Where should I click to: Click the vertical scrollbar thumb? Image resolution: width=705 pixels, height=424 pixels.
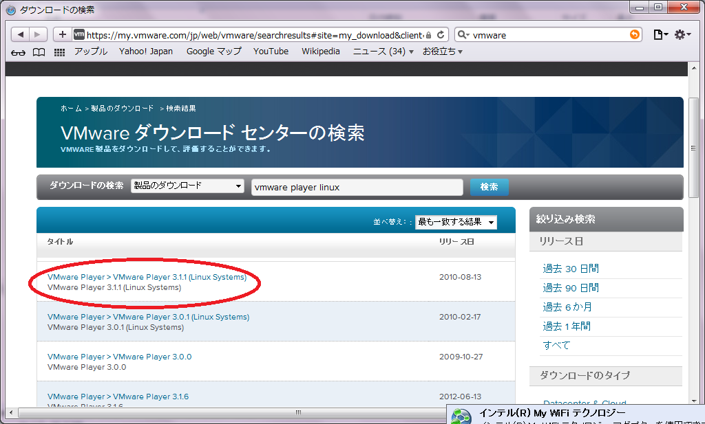[693, 148]
